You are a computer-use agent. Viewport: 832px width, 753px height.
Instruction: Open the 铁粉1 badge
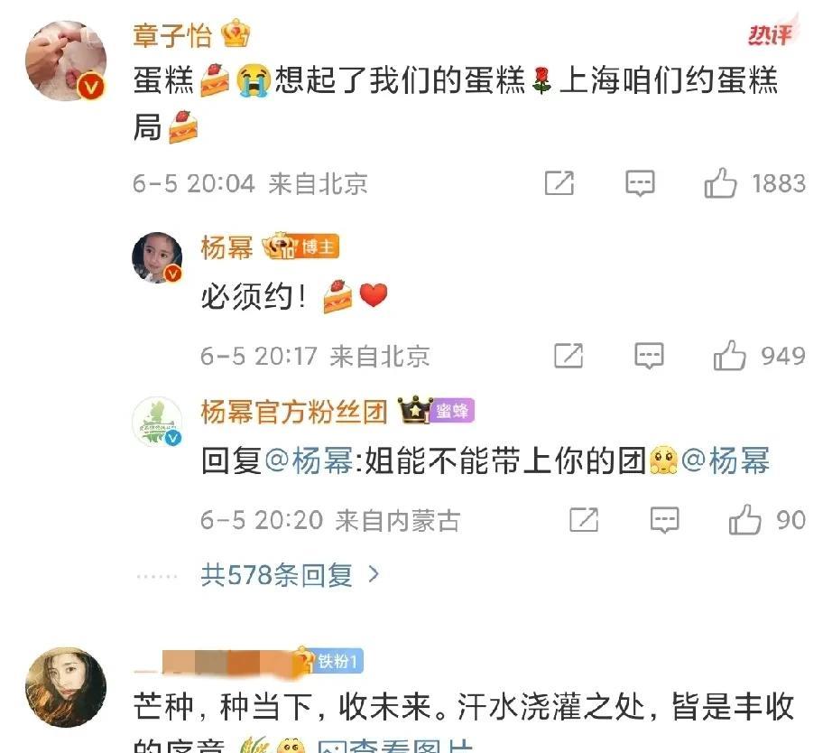pyautogui.click(x=331, y=661)
